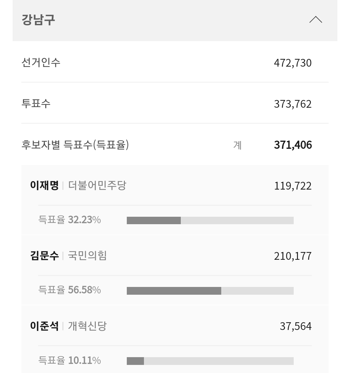This screenshot has width=349, height=373.
Task: Click 이준석's 37,564 vote count
Action: (295, 326)
